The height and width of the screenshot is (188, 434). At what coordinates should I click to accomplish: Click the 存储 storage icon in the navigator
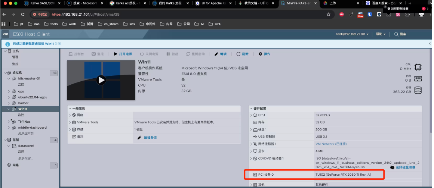pyautogui.click(x=9, y=140)
